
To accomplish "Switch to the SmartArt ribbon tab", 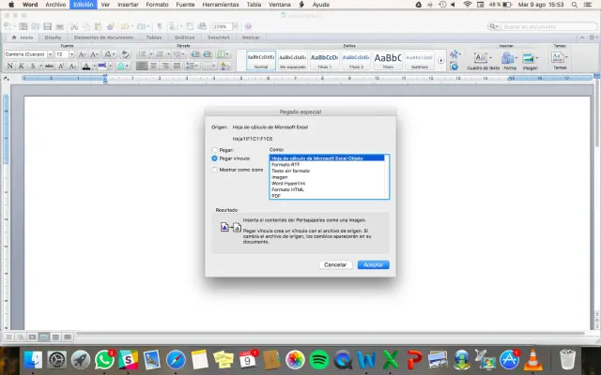I will pos(218,37).
